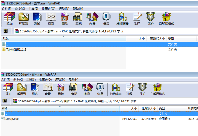Screen dimensions: 198x136
Task: Click Add icon in lower WinRAR window
Action: coord(8,89)
